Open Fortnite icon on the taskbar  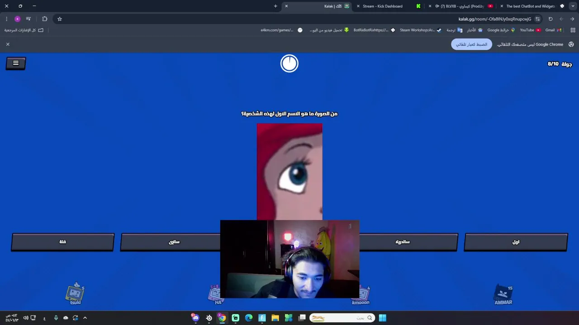click(262, 318)
